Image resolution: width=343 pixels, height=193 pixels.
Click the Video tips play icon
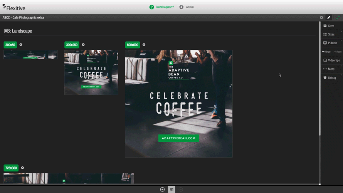pos(325,60)
